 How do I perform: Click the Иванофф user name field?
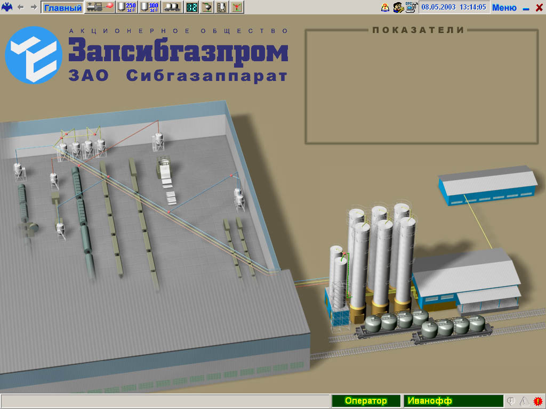tap(453, 401)
